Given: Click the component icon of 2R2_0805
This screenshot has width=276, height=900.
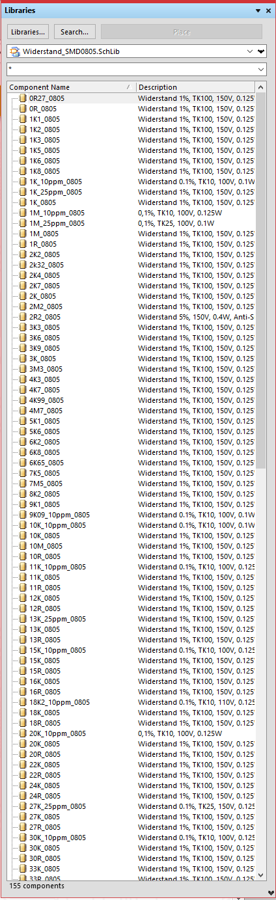Looking at the screenshot, I should point(23,317).
